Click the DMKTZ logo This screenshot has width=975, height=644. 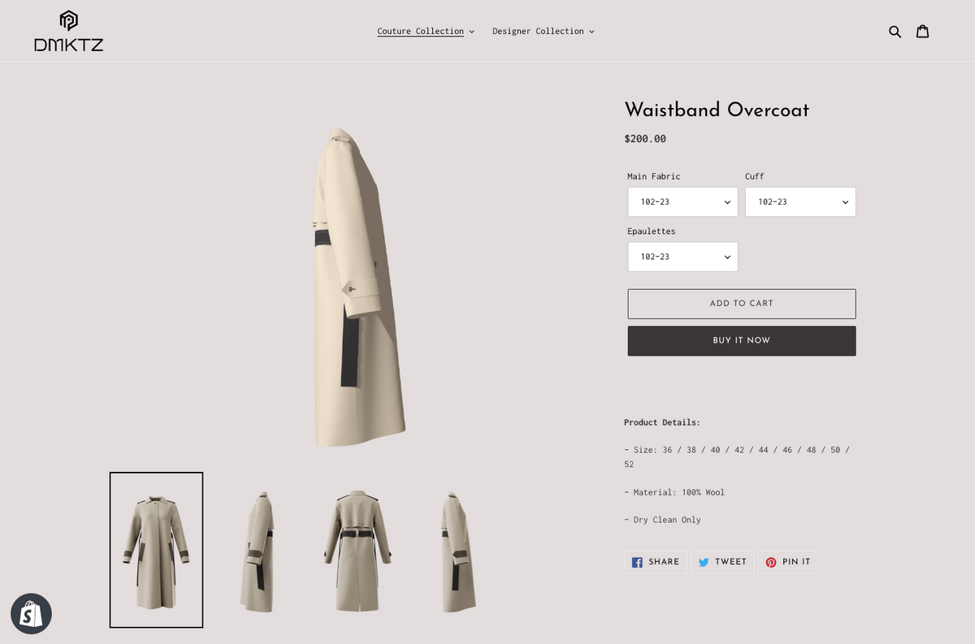69,32
